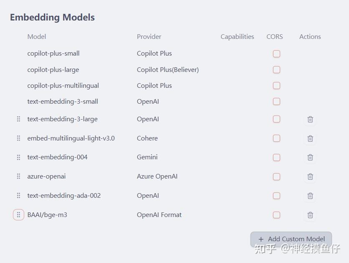349x263 pixels.
Task: Enable CORS for copilot-plus-small
Action: pyautogui.click(x=276, y=54)
